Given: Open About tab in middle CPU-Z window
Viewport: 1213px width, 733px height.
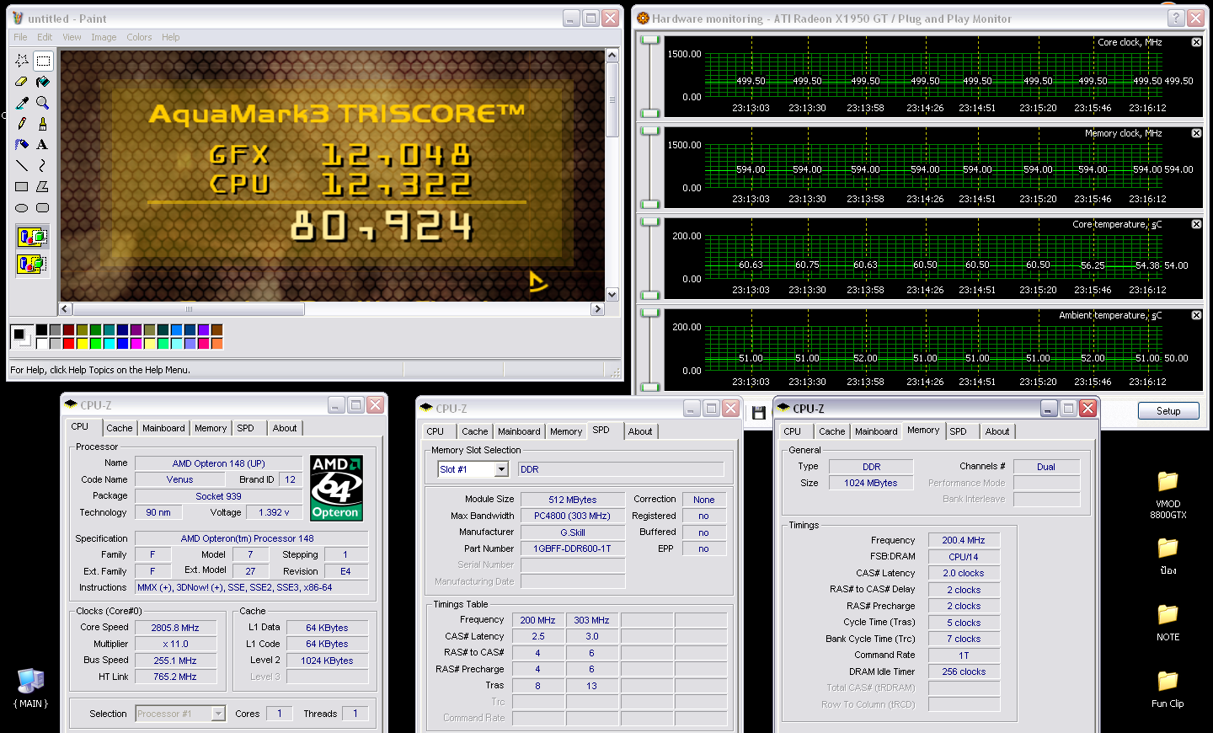Looking at the screenshot, I should coord(640,431).
